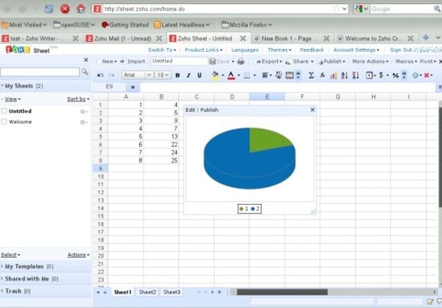Switch to the Zoho Mail browser tab
This screenshot has height=308, width=442.
[x=122, y=39]
